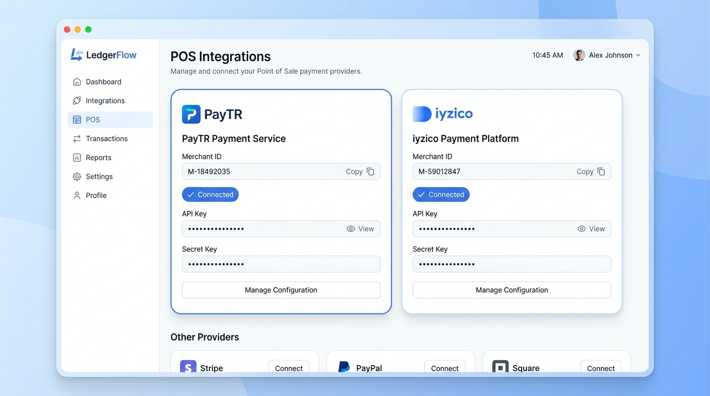The image size is (710, 396).
Task: Click the Reports chart icon
Action: [77, 158]
